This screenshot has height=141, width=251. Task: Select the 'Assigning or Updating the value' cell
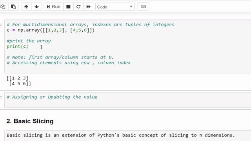tap(128, 100)
